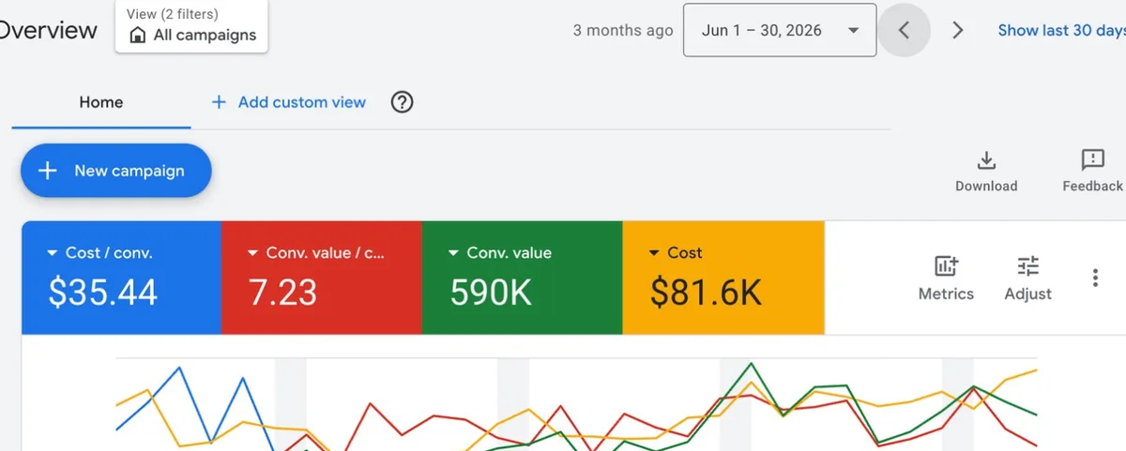Click the $35.44 value

pyautogui.click(x=103, y=293)
